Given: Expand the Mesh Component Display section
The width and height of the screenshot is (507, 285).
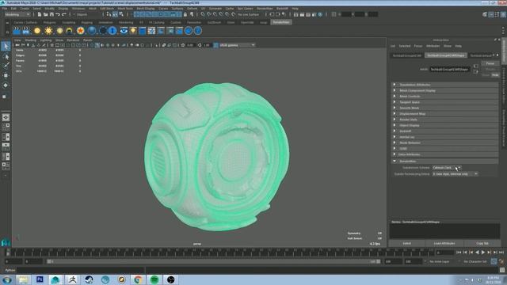Looking at the screenshot, I should 445,90.
